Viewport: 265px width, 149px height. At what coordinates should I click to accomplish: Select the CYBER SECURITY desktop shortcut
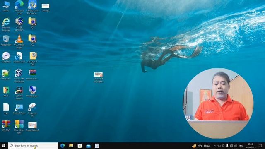click(19, 24)
